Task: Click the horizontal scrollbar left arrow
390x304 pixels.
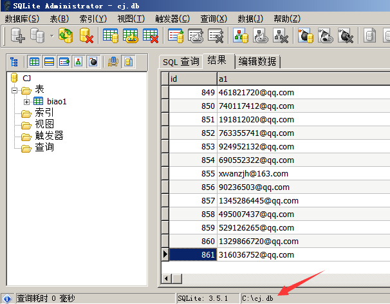Action: [x=166, y=278]
